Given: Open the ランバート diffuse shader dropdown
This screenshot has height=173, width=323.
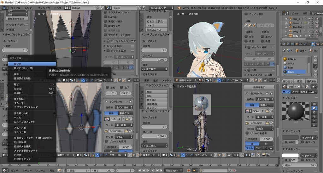Looking at the screenshot, I should point(309,137).
